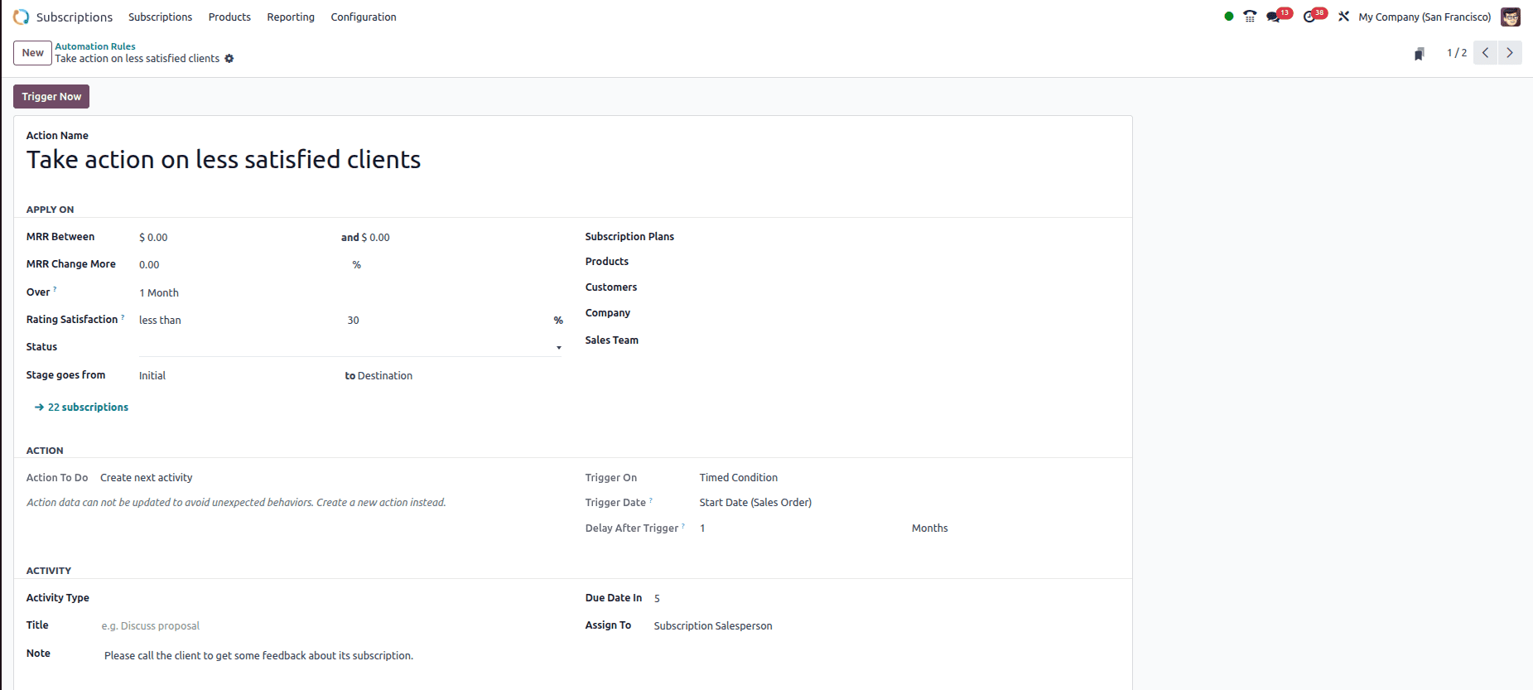
Task: Go to the next record arrow
Action: click(x=1510, y=53)
